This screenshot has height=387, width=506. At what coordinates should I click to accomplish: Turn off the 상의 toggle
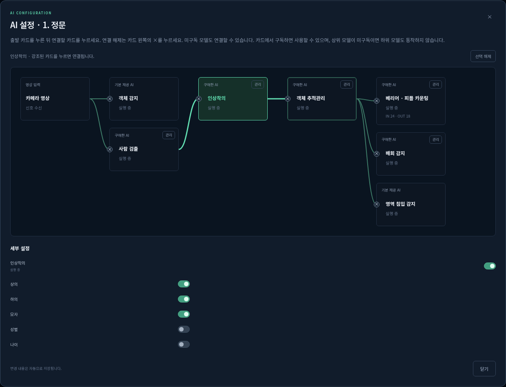[184, 284]
